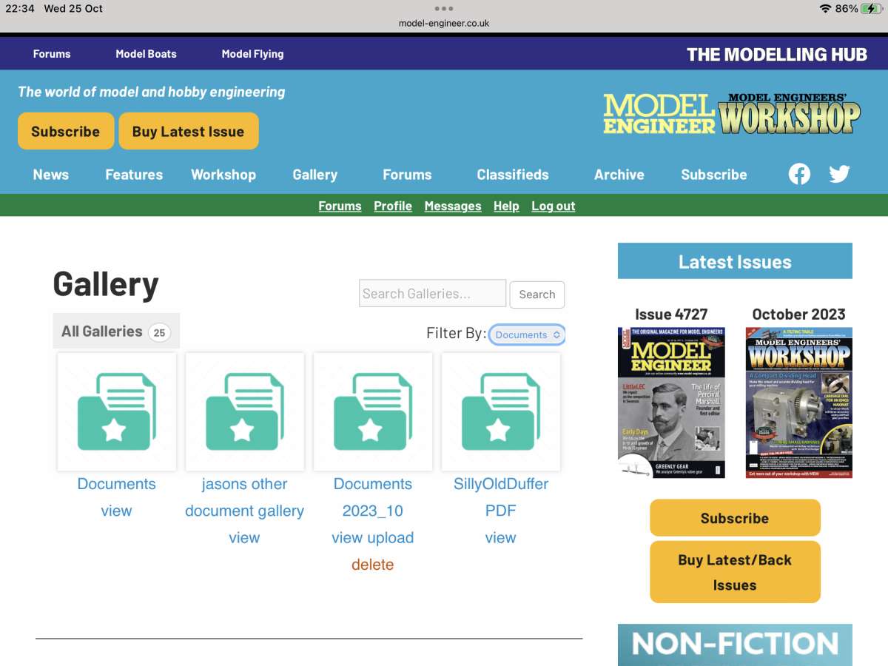The width and height of the screenshot is (888, 666).
Task: Open the Documents gallery title link
Action: click(x=117, y=484)
